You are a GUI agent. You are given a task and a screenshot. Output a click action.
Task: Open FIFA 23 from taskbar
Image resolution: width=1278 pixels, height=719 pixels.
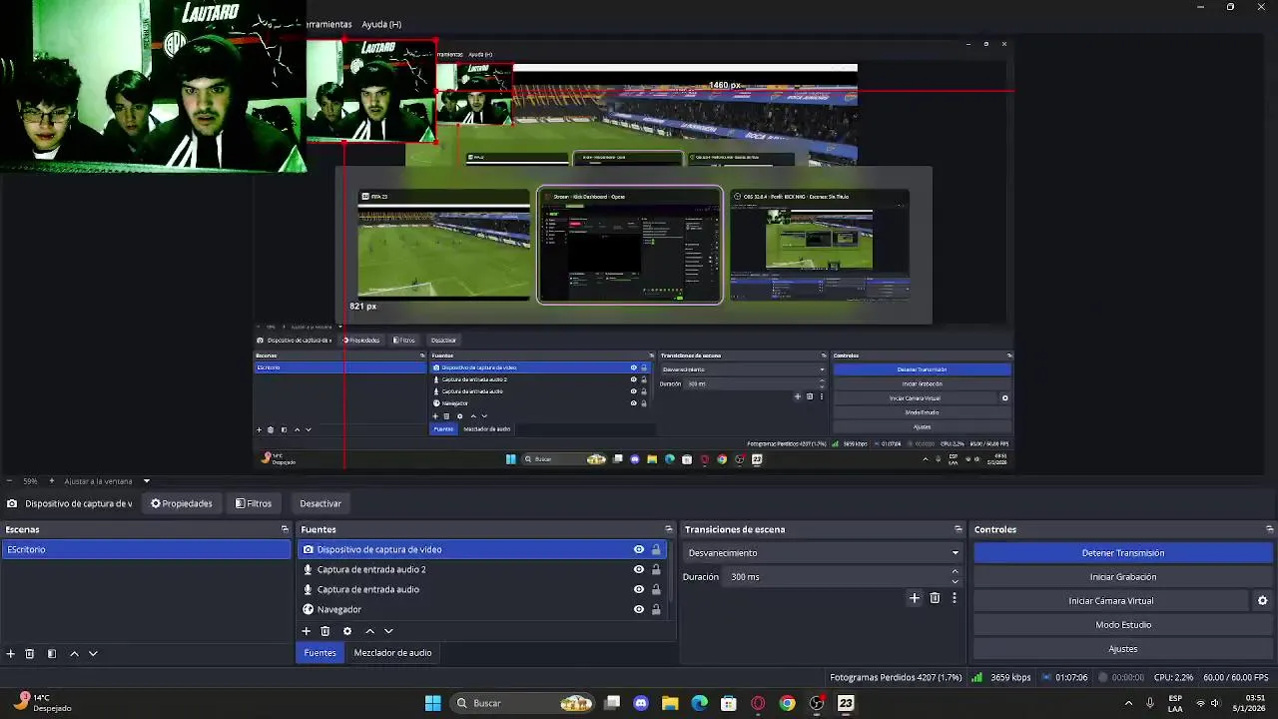pos(846,703)
